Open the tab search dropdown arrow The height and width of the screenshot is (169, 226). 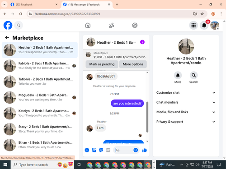pyautogui.click(x=5, y=5)
